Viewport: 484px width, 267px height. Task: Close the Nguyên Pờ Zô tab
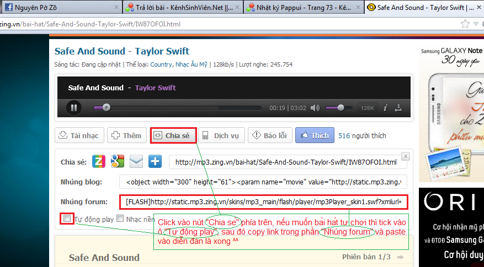pos(116,7)
